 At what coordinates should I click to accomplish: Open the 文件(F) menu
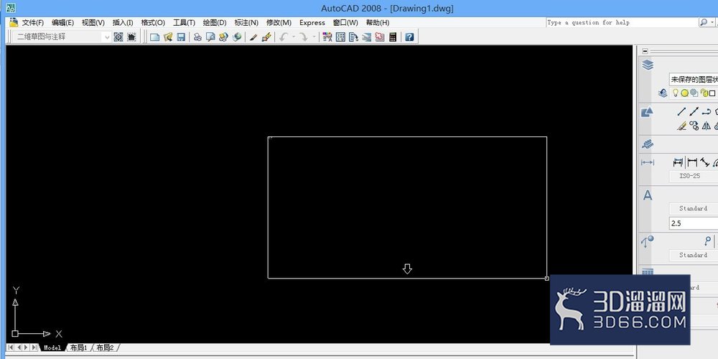point(32,22)
